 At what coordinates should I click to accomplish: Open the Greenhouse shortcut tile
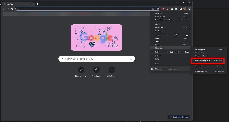[96, 72]
